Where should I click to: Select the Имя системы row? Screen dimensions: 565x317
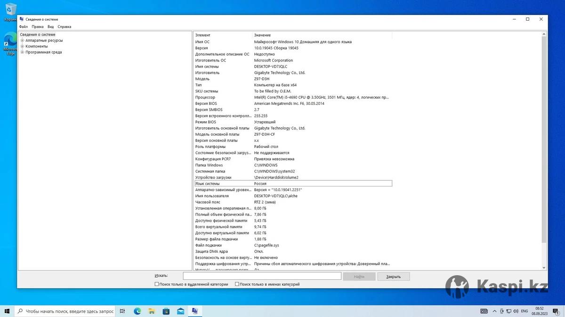pyautogui.click(x=293, y=66)
